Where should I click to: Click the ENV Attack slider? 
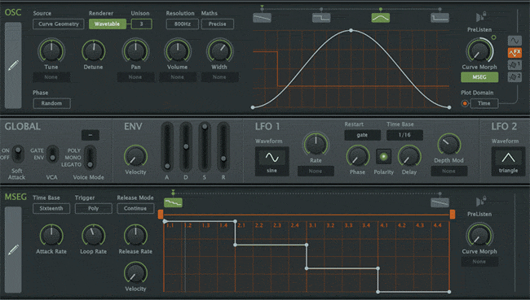167,147
